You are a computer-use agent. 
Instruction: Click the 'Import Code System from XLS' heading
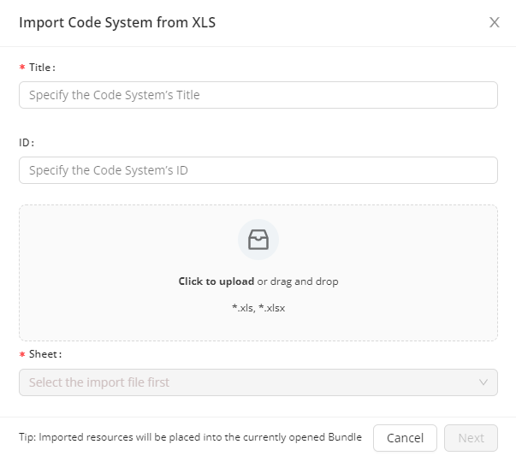117,23
